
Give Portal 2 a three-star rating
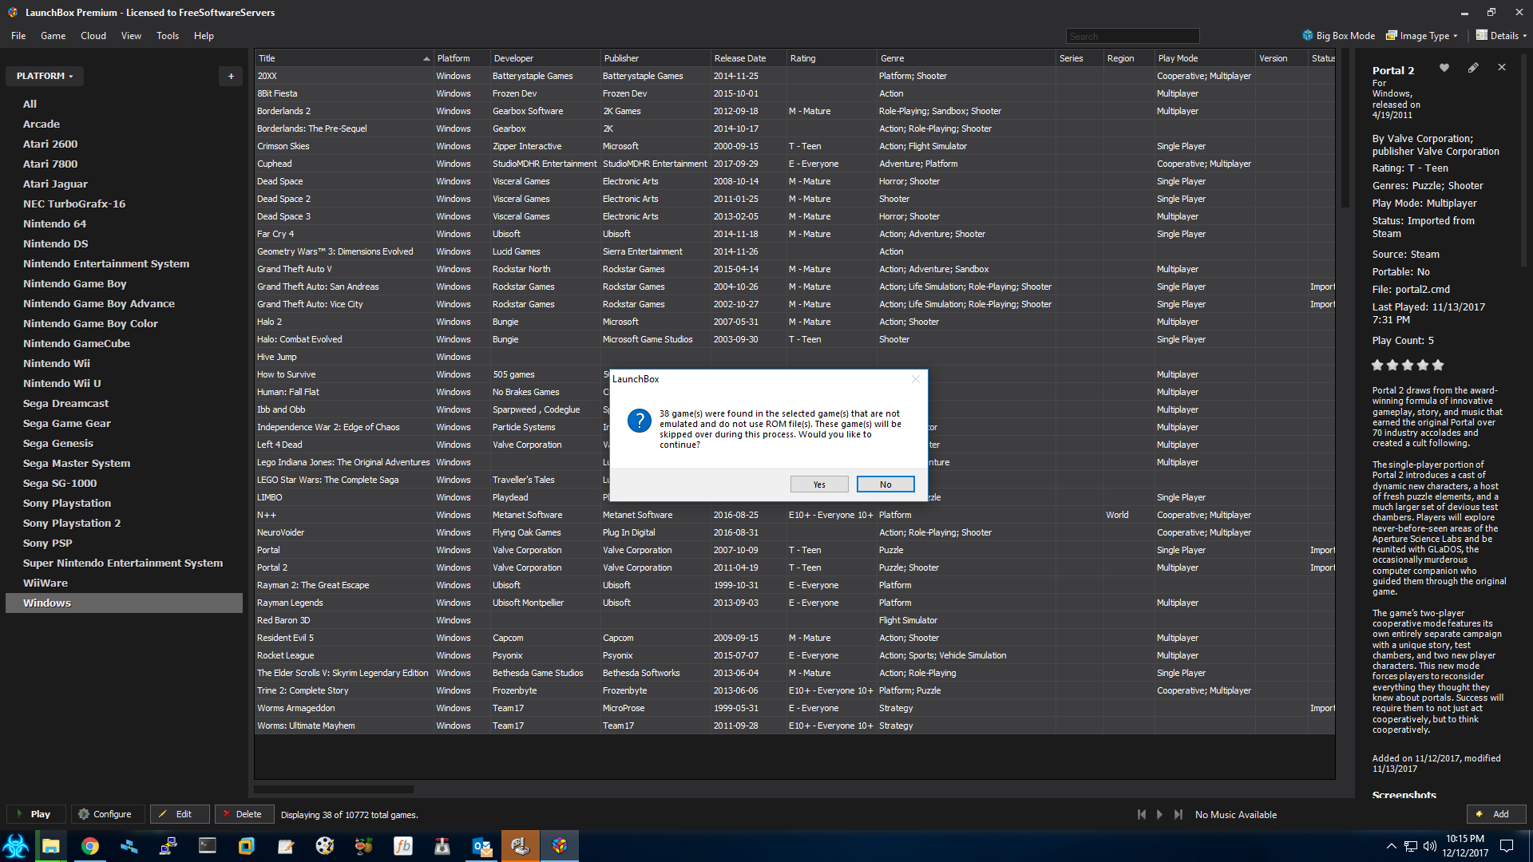pos(1408,365)
